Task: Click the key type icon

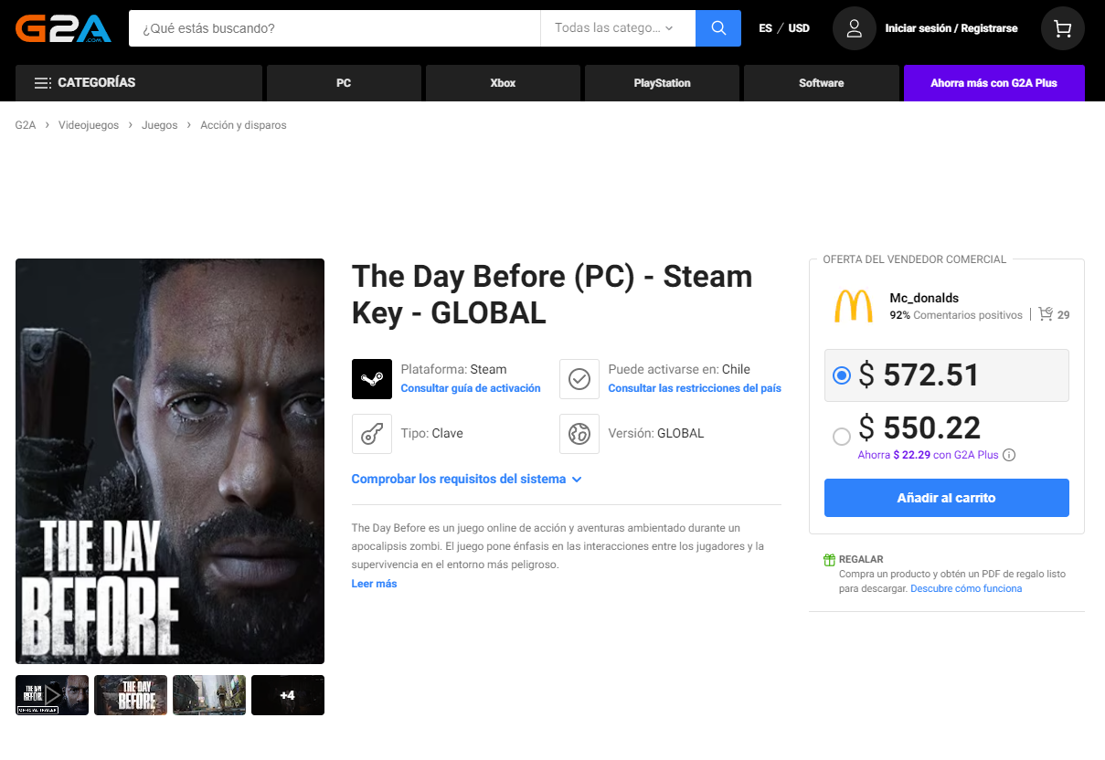Action: click(372, 434)
